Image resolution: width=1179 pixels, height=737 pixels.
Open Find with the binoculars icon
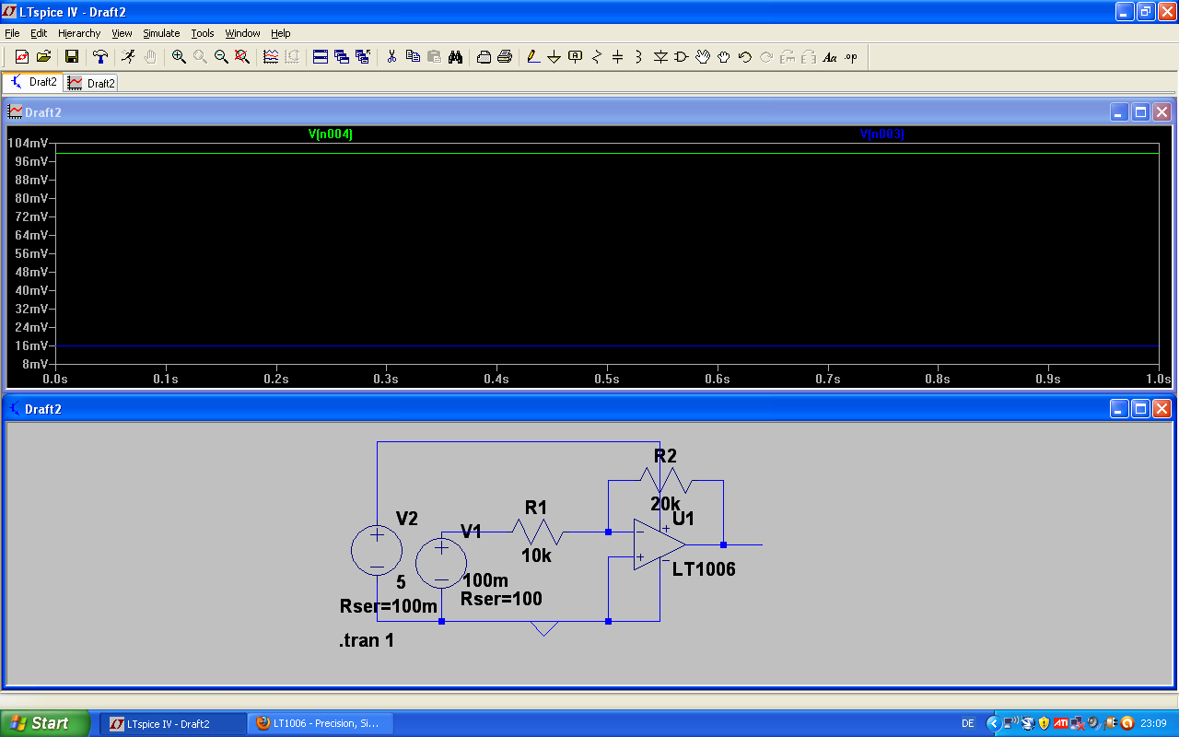coord(455,57)
